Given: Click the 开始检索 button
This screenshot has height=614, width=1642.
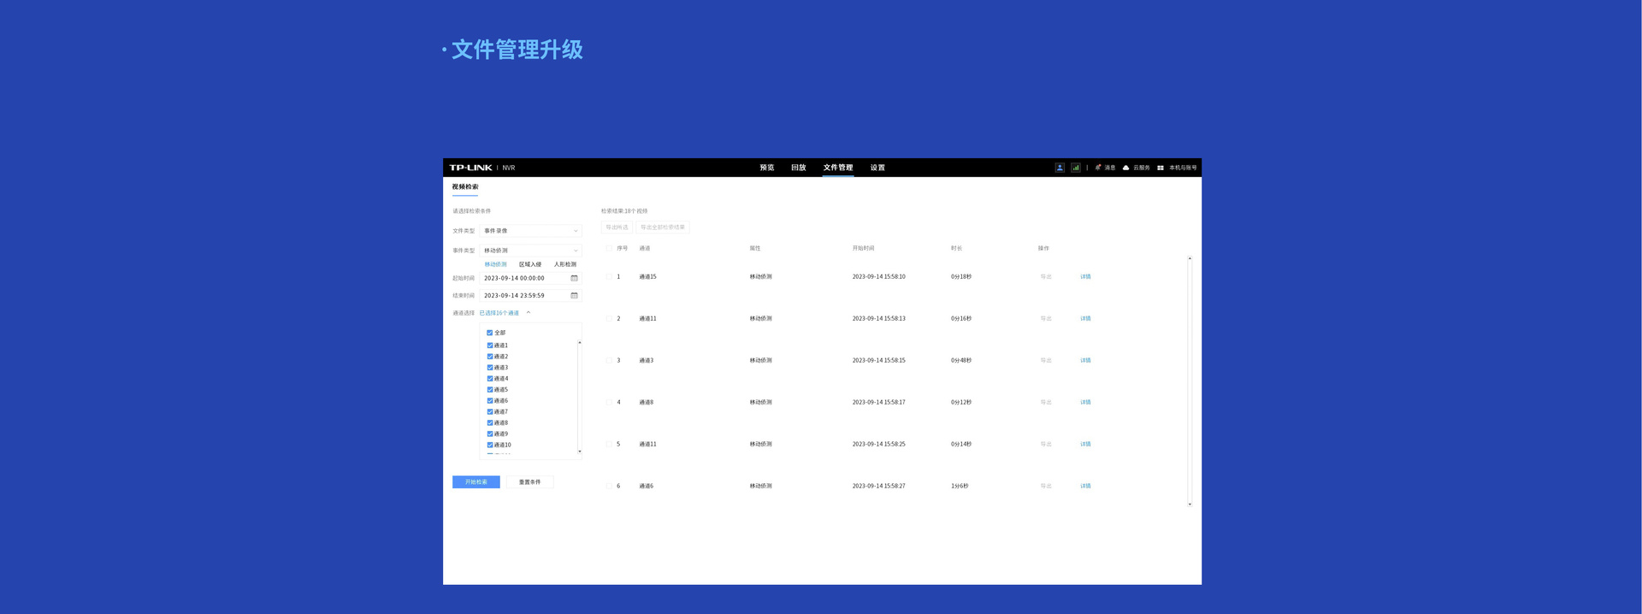Looking at the screenshot, I should click(475, 482).
